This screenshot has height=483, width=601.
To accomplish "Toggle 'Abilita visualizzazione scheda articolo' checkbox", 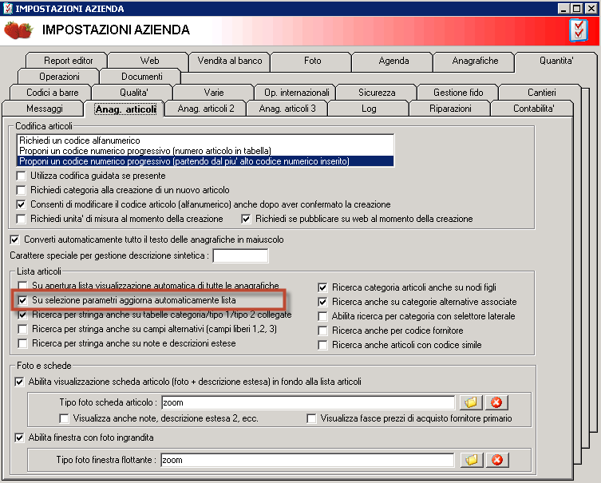I will tap(19, 382).
